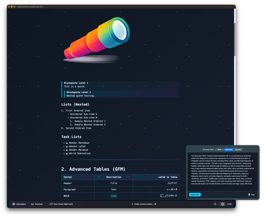
Task: Click the 115% zoom level
Action: (229, 204)
